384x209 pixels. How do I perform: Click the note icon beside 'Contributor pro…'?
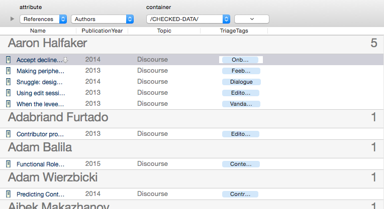click(x=8, y=134)
